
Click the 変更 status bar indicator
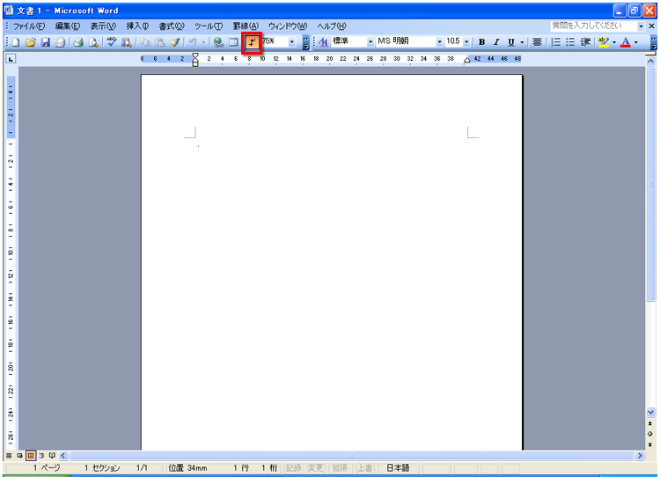point(315,467)
